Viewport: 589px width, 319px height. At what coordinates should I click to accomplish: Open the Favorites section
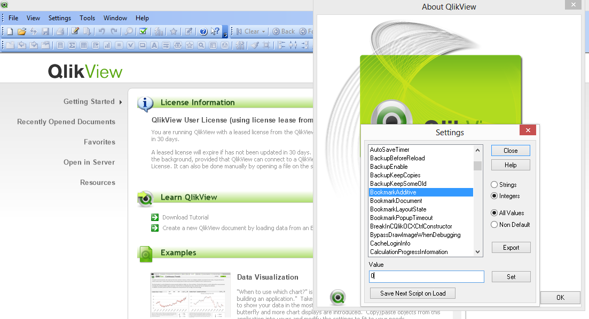pyautogui.click(x=99, y=142)
